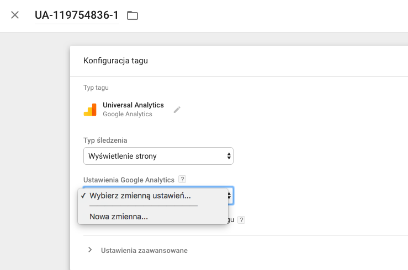408x270 pixels.
Task: Click the Ustawienia zaawansowane label
Action: point(144,251)
